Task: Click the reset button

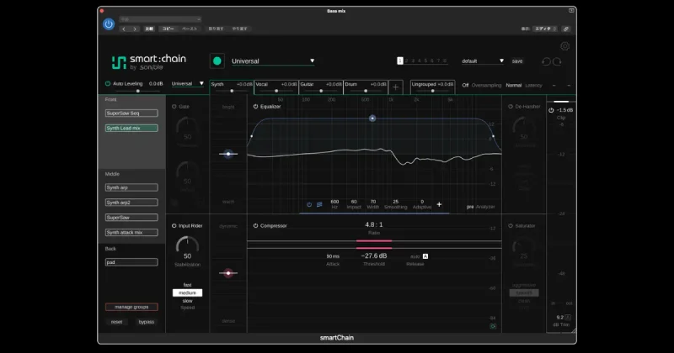Action: 116,322
